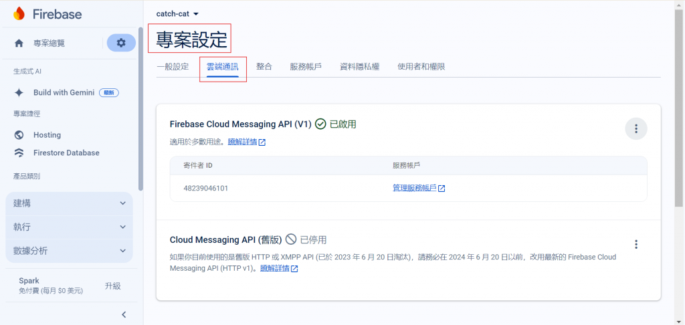685x325 pixels.
Task: Click the Build with Gemini sparkle icon
Action: pos(19,92)
